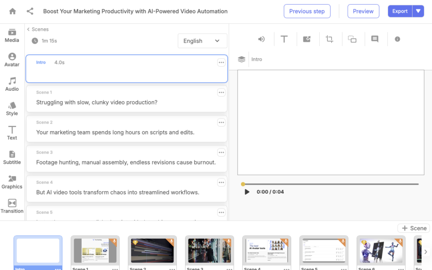Screen dimensions: 432x270
Task: Select the Crop tool in the toolbar
Action: [329, 39]
